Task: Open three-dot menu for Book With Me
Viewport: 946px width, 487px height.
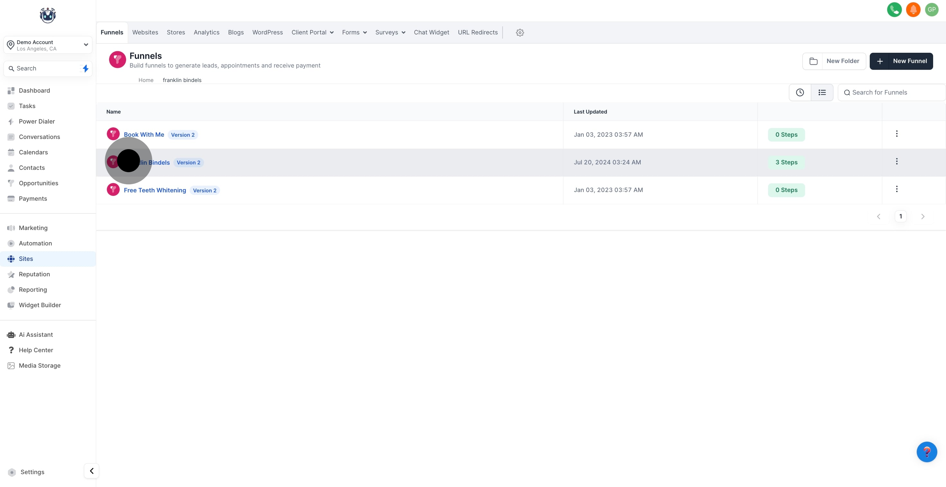Action: (x=896, y=134)
